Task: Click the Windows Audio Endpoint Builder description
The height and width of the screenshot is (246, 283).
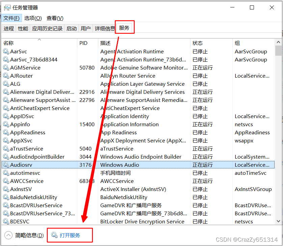Action: [x=141, y=157]
